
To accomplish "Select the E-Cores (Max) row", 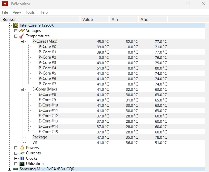I will point(119,89).
